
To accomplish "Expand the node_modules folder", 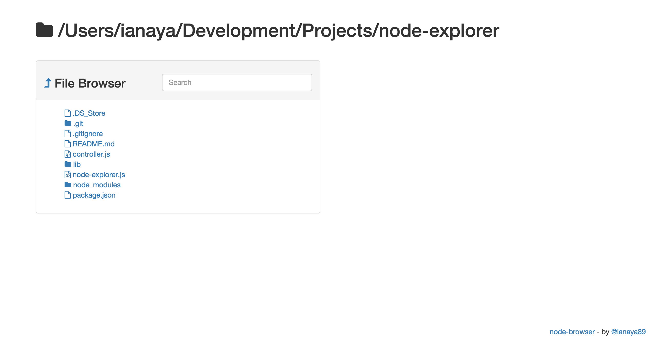I will click(97, 185).
